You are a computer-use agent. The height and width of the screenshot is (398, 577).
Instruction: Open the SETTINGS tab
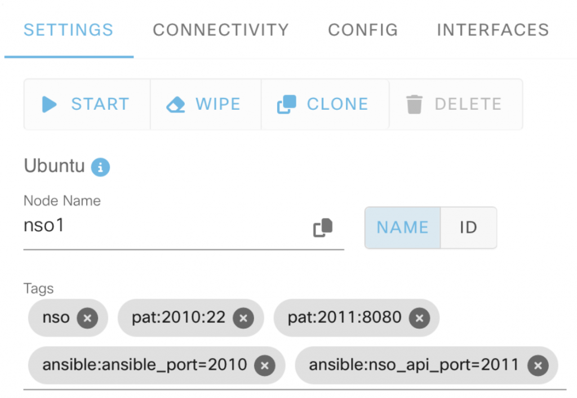68,30
